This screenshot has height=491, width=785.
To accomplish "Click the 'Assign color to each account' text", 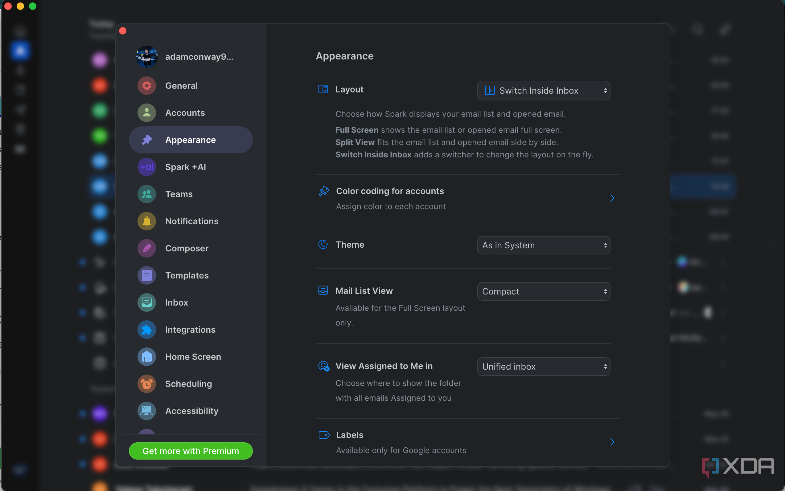I will click(391, 206).
